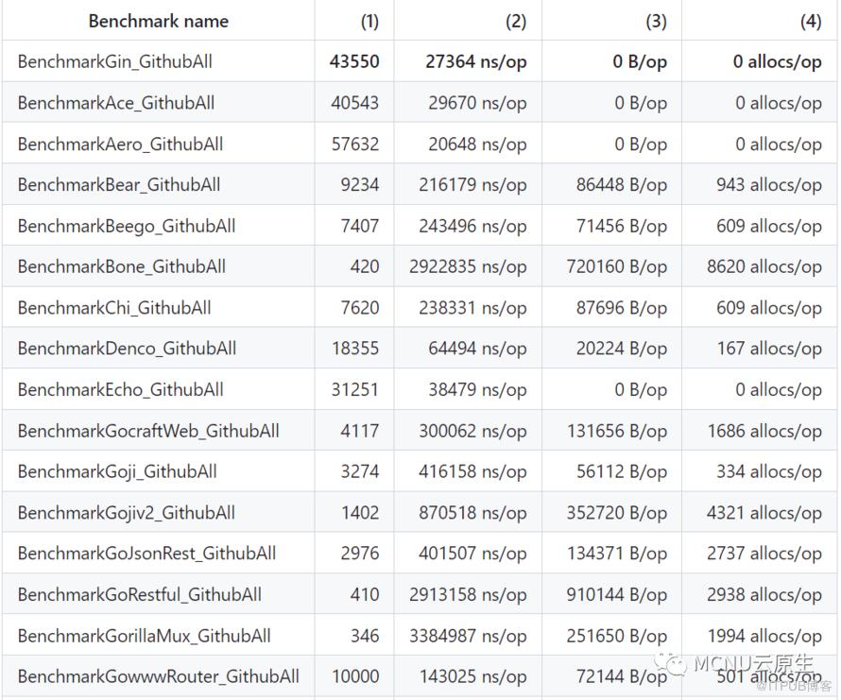Select the BenchmarkGoJsonRest_GithubAll row name
This screenshot has width=841, height=700.
point(146,554)
